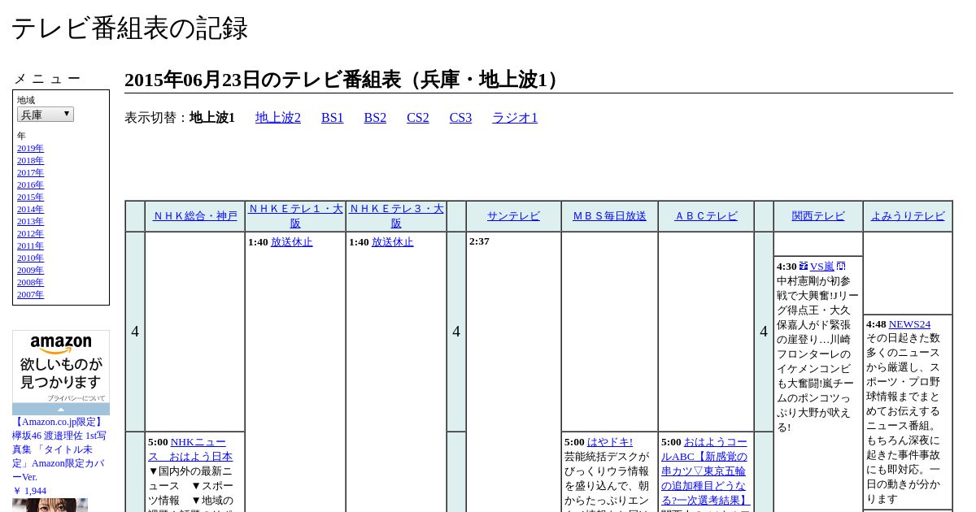Open the 2015年 archive link
The width and height of the screenshot is (976, 512).
tap(30, 197)
